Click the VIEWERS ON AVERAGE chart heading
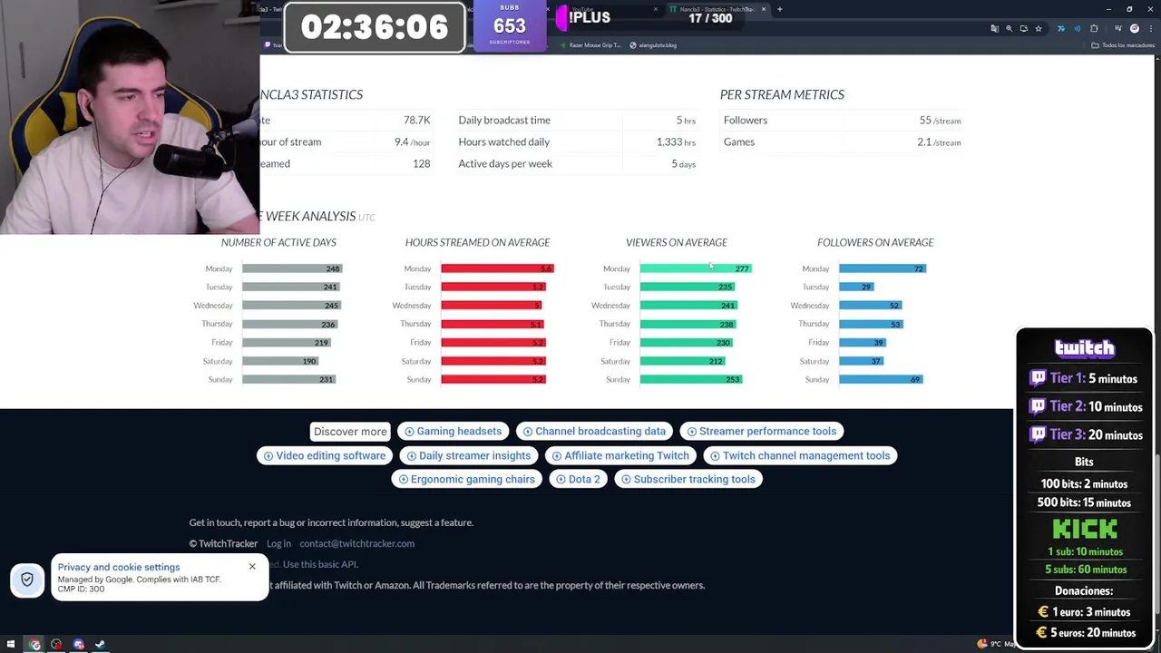The height and width of the screenshot is (653, 1161). click(677, 242)
